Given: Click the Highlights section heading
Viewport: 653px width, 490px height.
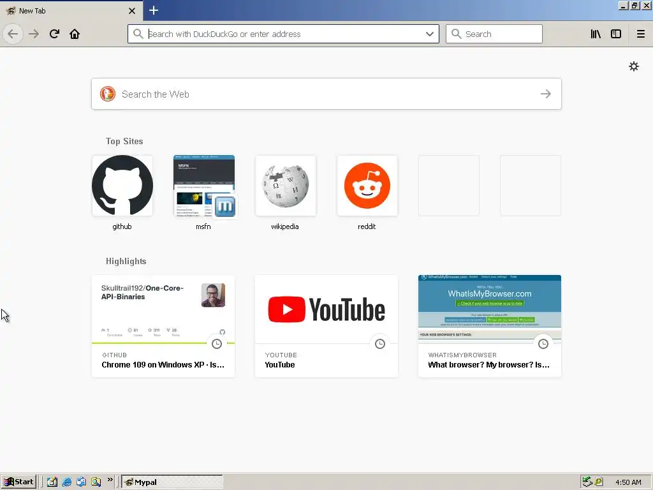Looking at the screenshot, I should 126,261.
